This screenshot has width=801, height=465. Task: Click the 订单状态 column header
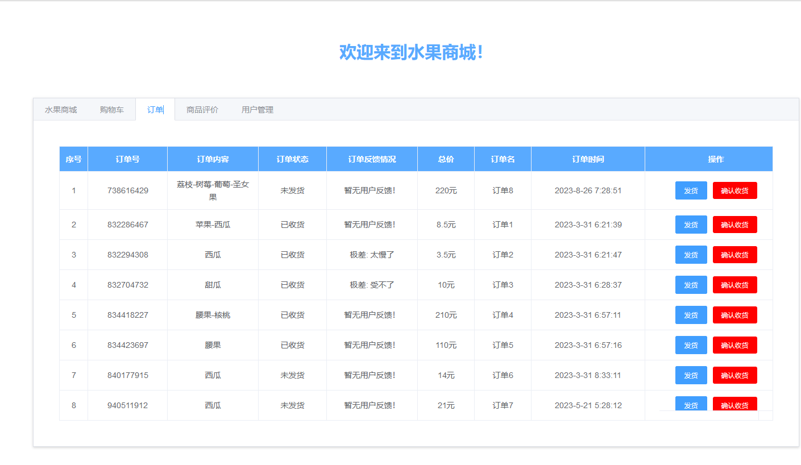point(293,159)
